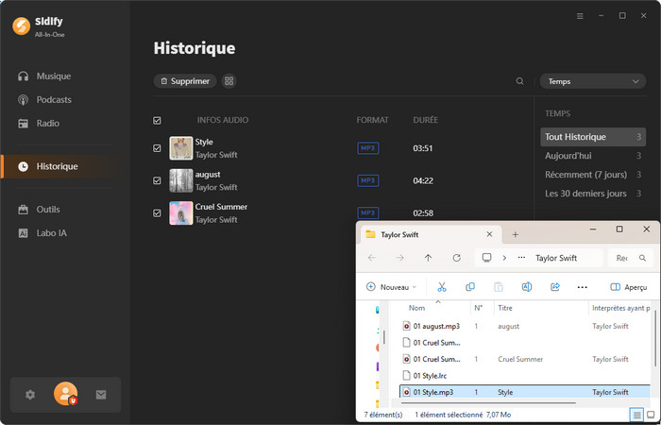Open a new Explorer tab with plus
Screen dimensions: 661x425
[515, 234]
